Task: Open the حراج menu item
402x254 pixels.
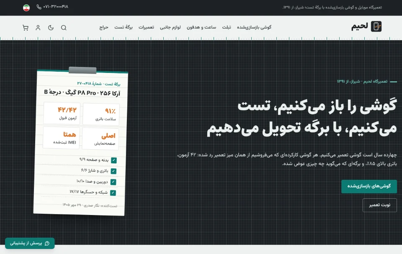Action: coord(104,27)
